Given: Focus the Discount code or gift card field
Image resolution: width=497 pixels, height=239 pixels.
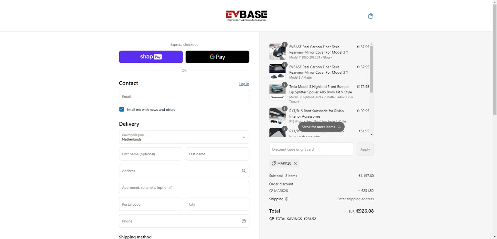Looking at the screenshot, I should click(x=311, y=149).
